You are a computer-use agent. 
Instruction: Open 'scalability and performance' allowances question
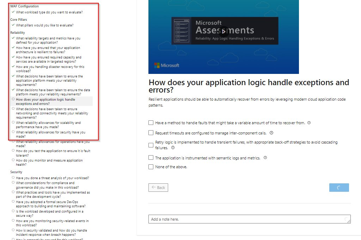[x=48, y=125]
